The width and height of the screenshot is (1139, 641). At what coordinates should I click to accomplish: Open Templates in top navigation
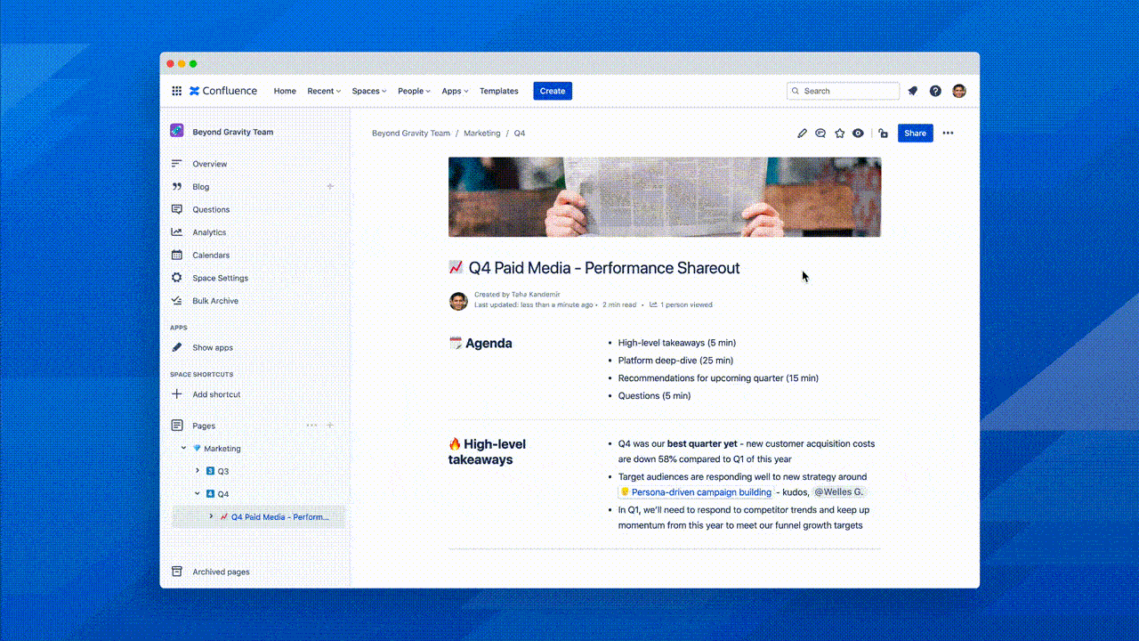[499, 91]
